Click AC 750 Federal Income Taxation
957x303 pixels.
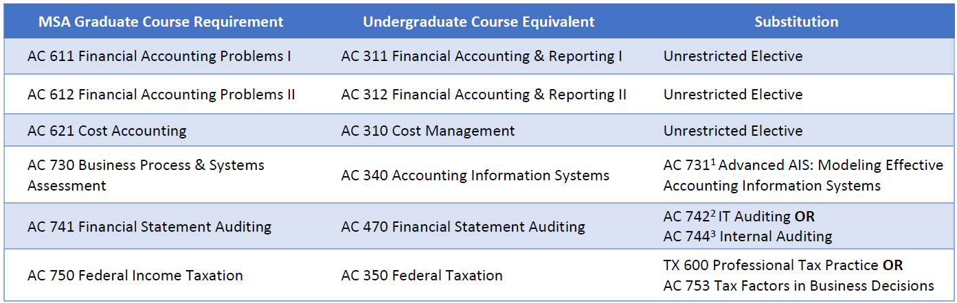point(135,276)
